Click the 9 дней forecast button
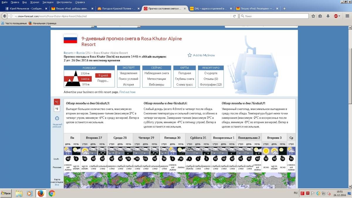 103,75
